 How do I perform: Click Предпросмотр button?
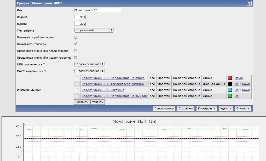pyautogui.click(x=164, y=109)
